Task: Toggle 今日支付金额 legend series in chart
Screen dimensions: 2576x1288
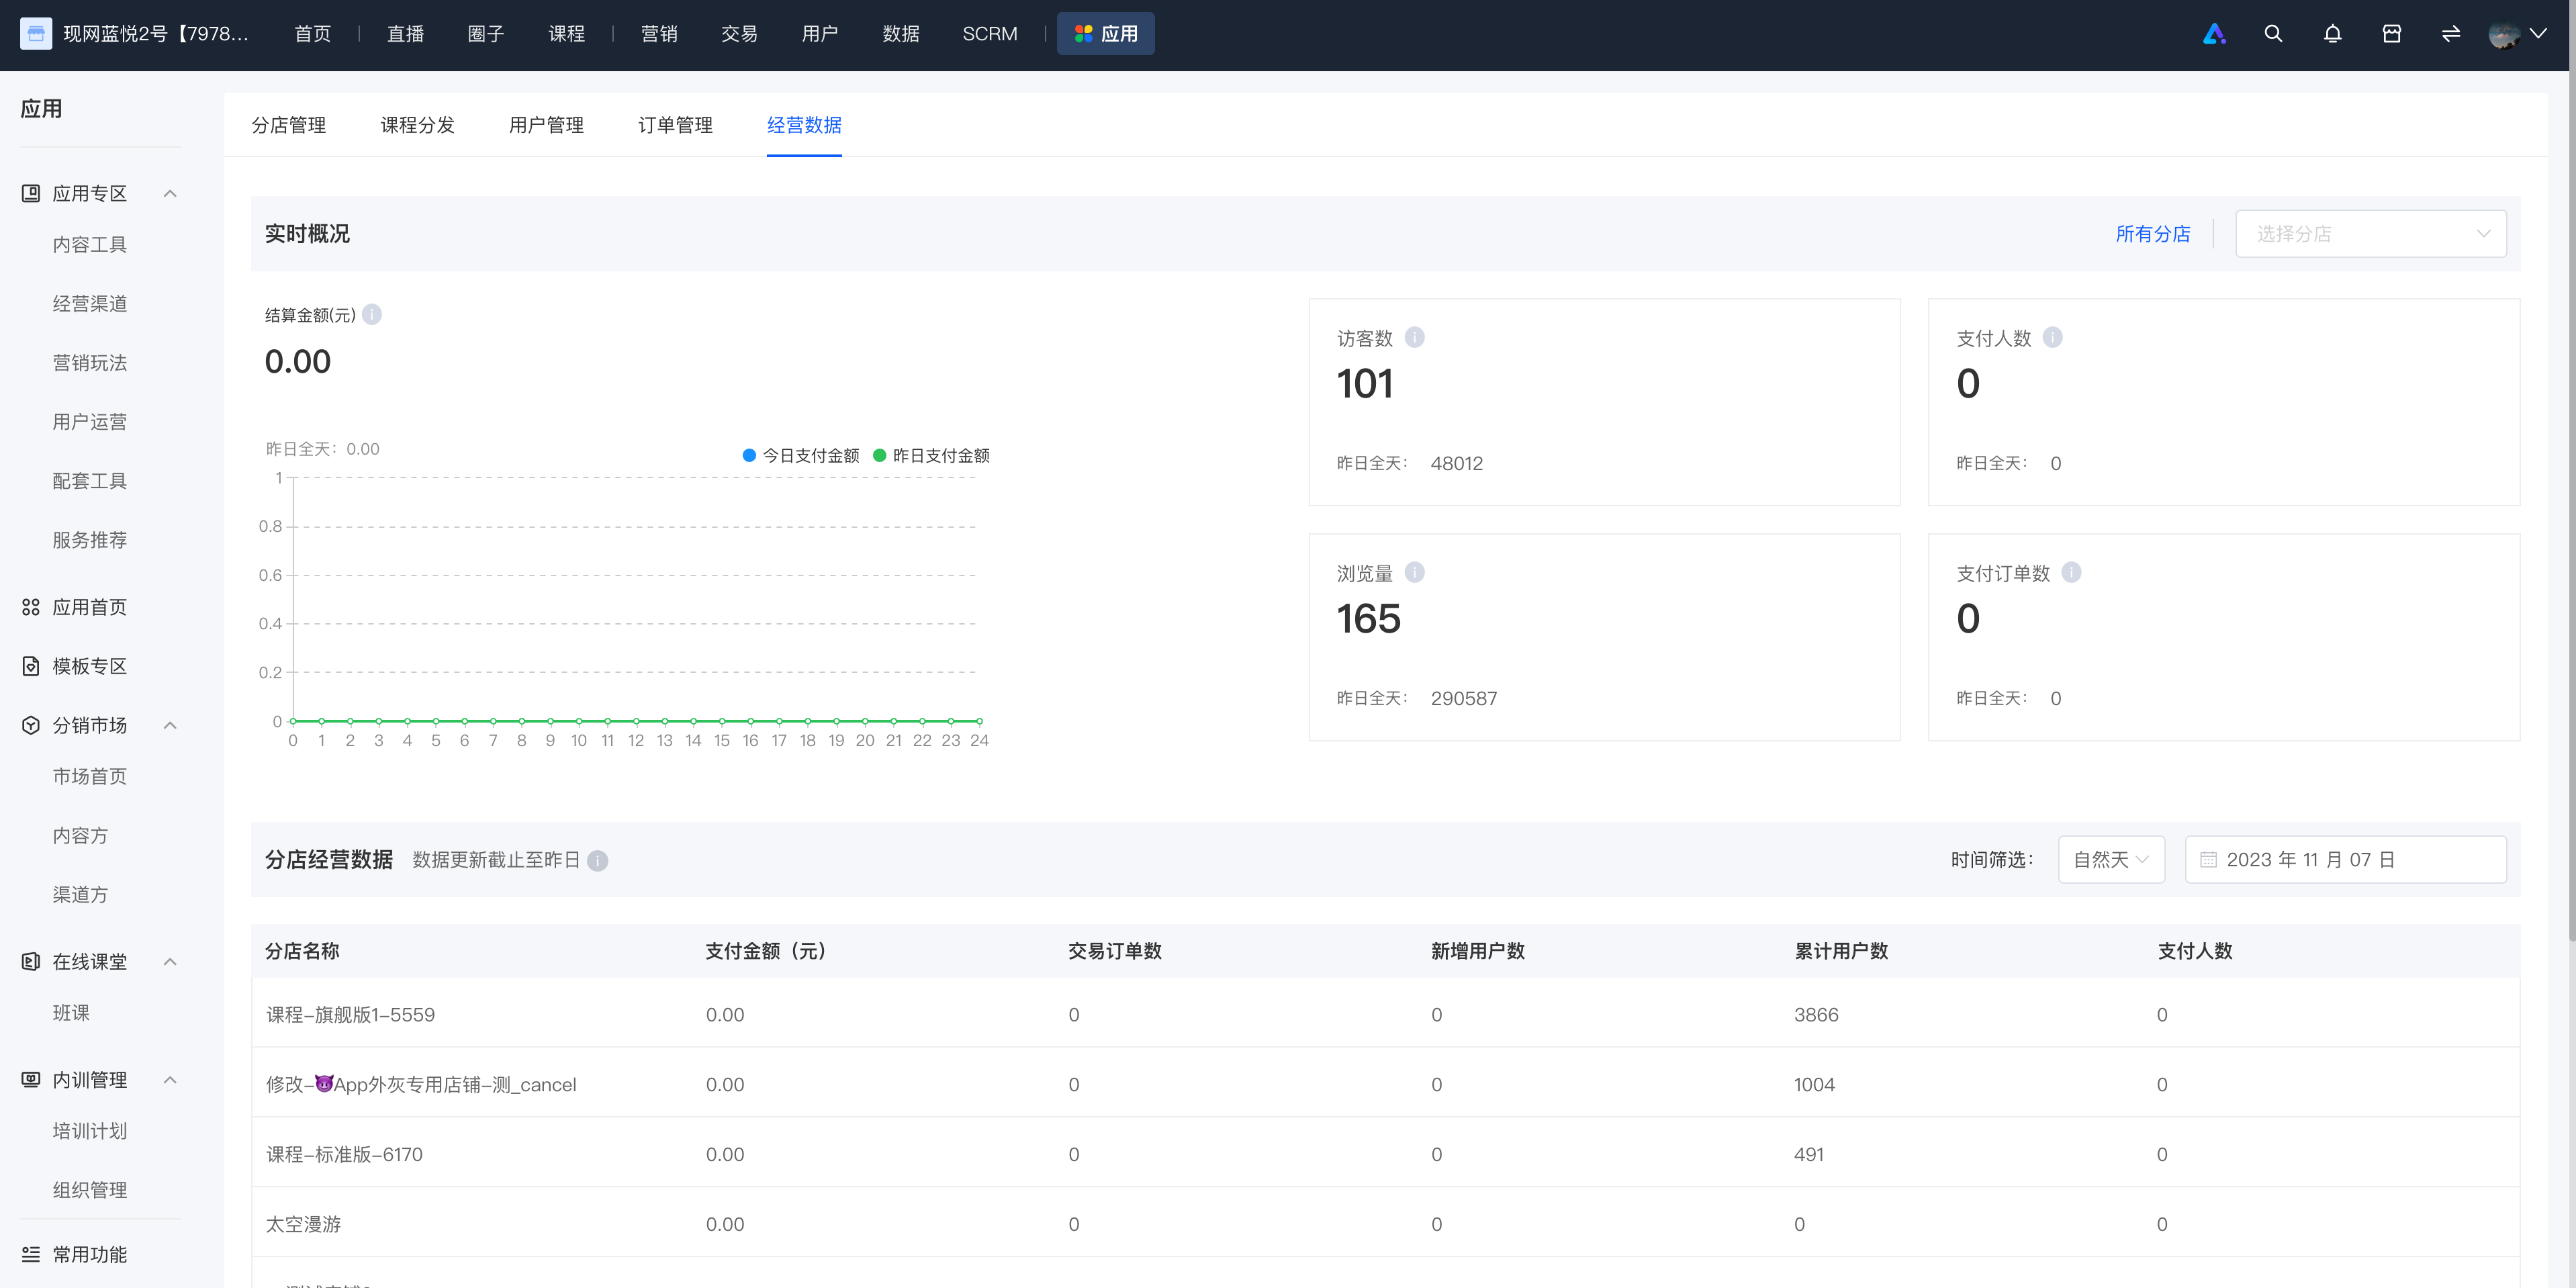Action: coord(801,455)
